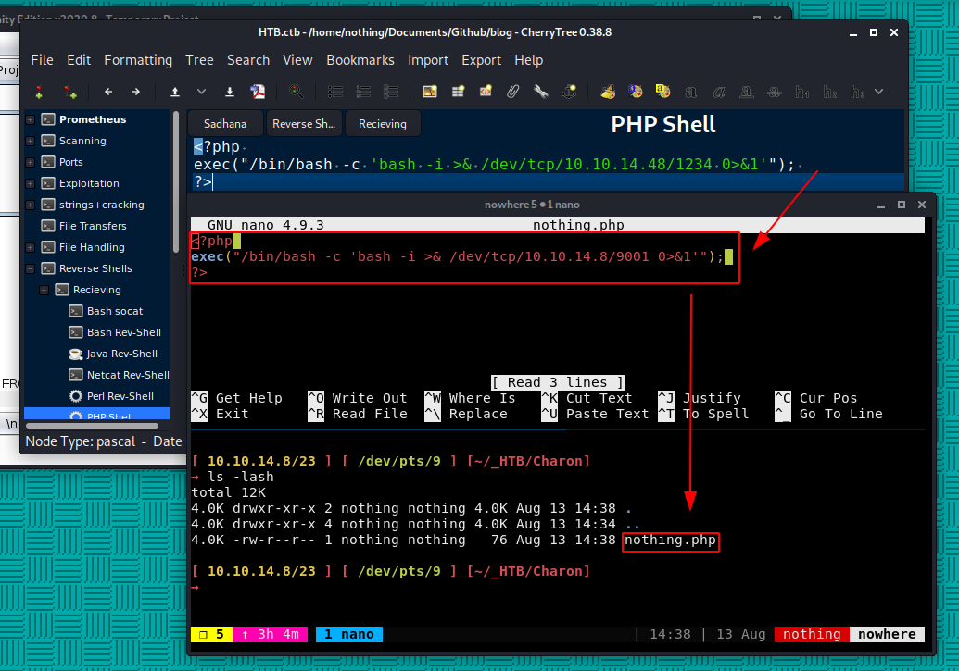Select the Perl Rev-Shell tree node
The height and width of the screenshot is (671, 959).
coord(120,397)
